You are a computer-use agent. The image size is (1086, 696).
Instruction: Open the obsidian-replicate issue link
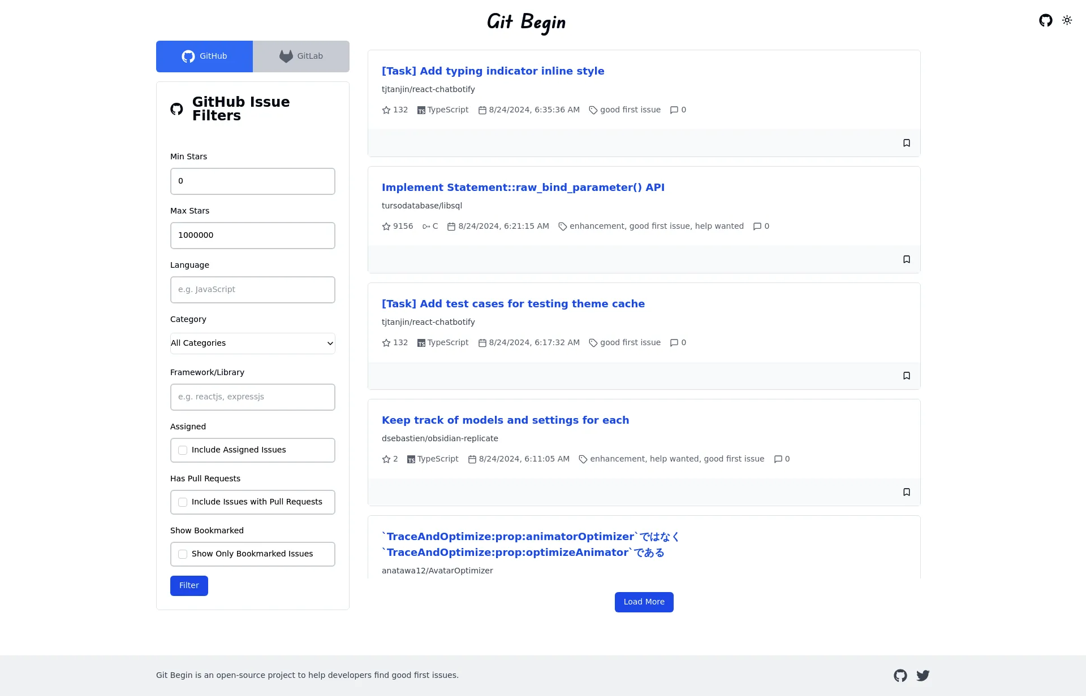click(x=505, y=420)
